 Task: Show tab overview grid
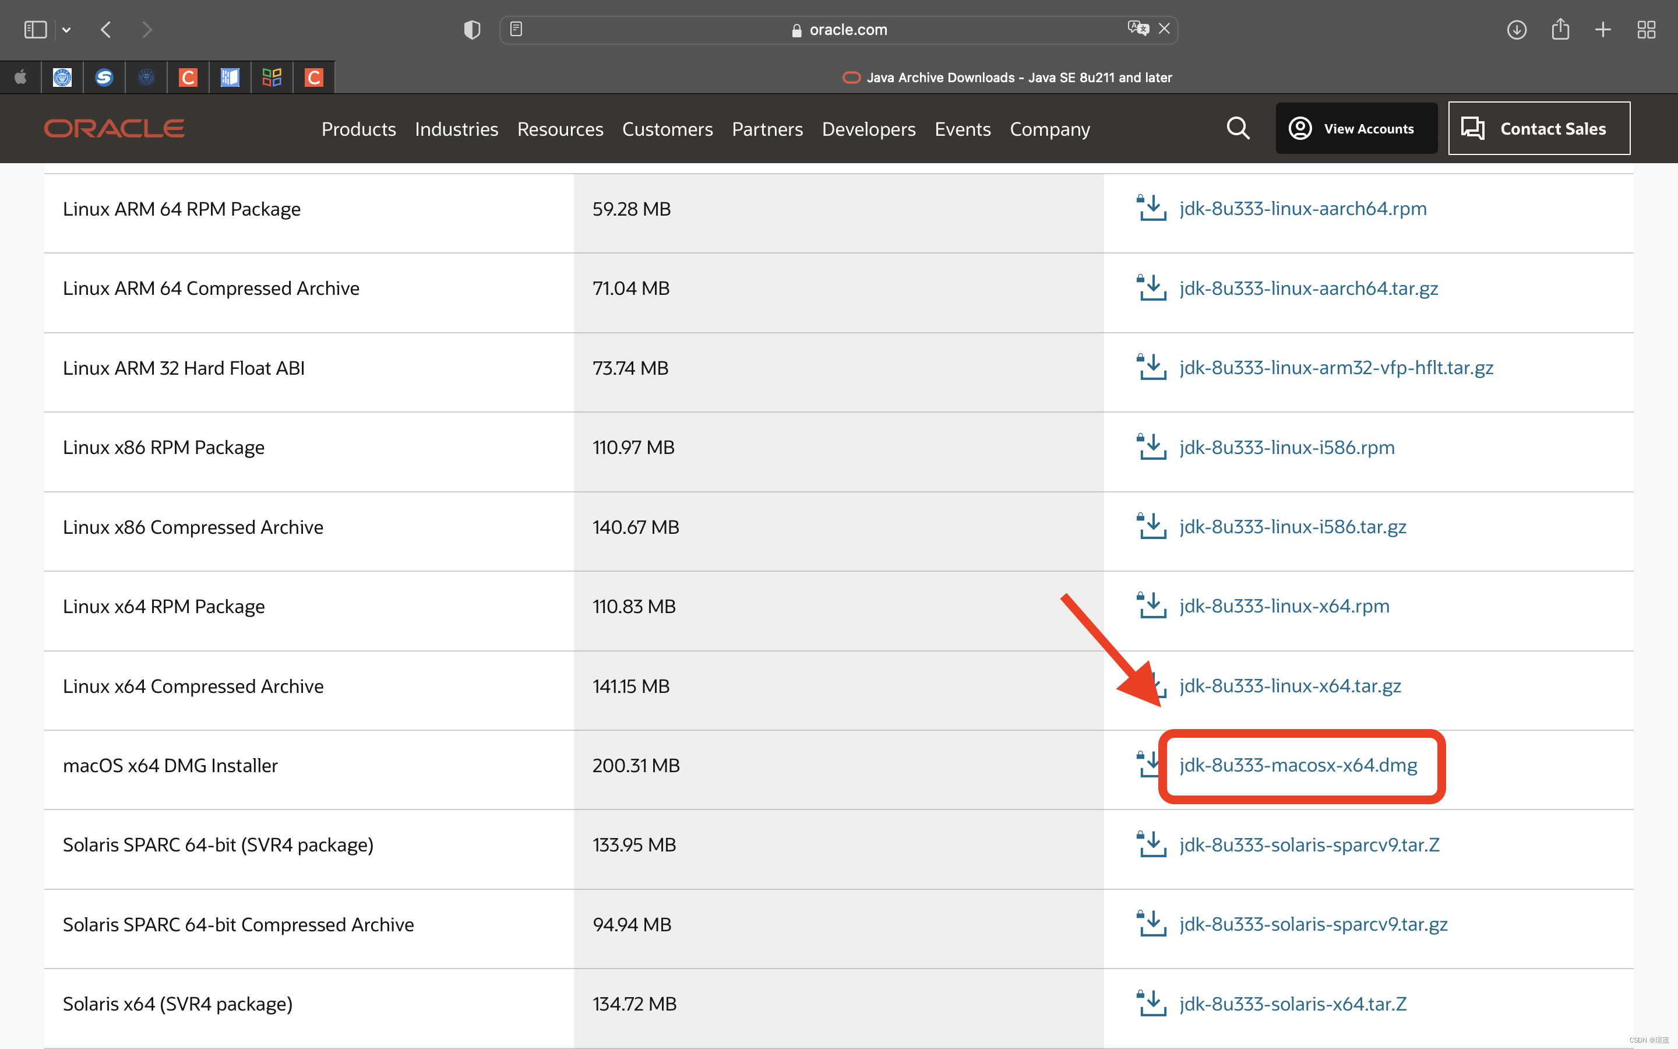pyautogui.click(x=1646, y=30)
